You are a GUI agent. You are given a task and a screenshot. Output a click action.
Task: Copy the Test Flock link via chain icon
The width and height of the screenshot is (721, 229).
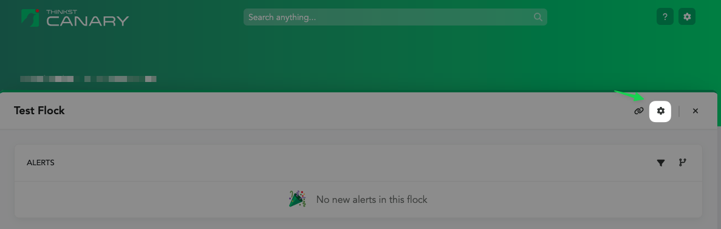(638, 111)
